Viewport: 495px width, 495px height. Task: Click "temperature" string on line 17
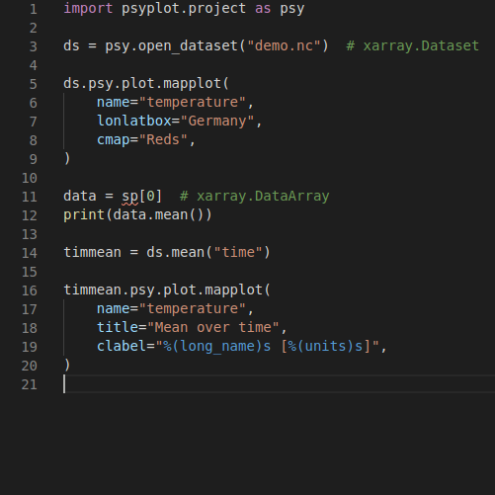coord(193,308)
